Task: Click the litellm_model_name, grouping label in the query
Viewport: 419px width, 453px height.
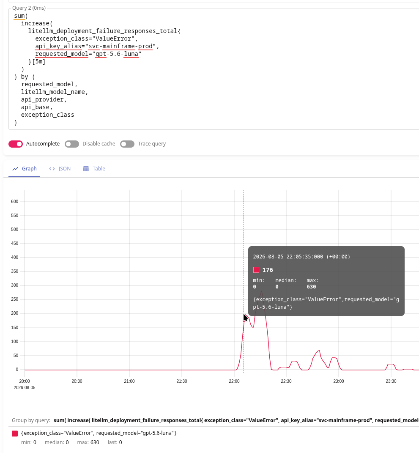Action: click(x=55, y=92)
